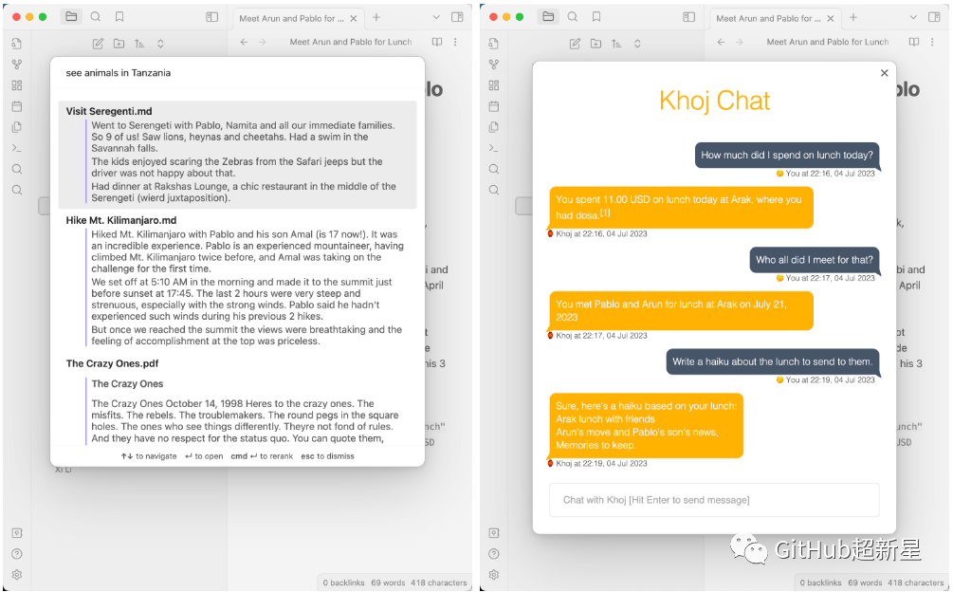Click 'Who all did I meet for that?' message
The image size is (953, 592).
click(814, 260)
